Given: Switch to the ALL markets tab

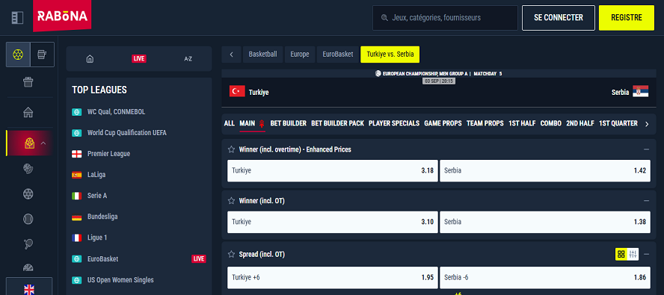Looking at the screenshot, I should click(229, 123).
